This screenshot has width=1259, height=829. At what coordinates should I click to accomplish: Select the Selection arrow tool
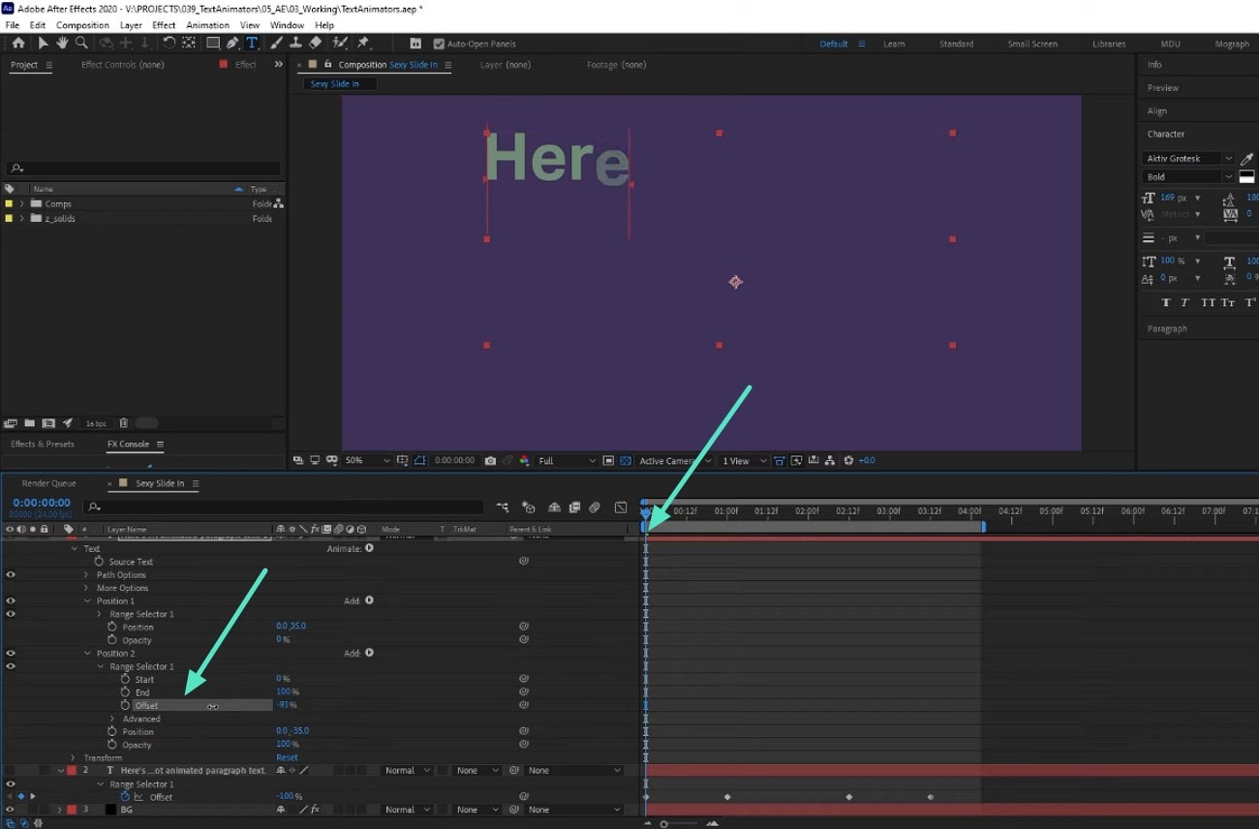tap(43, 44)
